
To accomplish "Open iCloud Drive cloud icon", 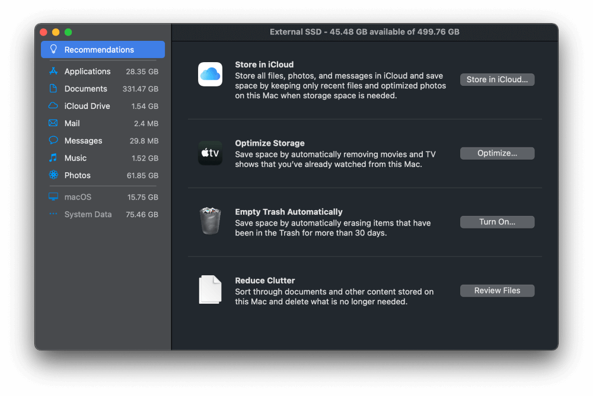I will click(53, 106).
